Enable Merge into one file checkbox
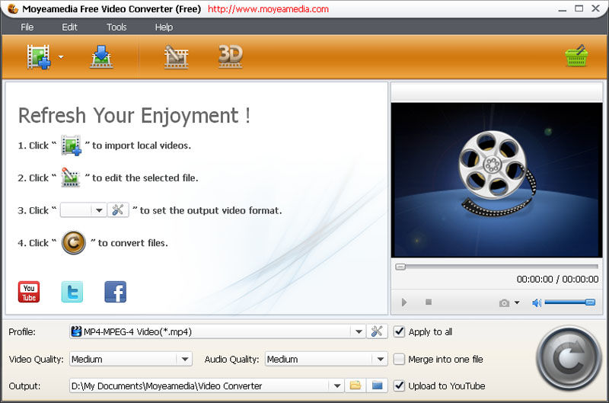Screen dimensions: 609x403 399,359
